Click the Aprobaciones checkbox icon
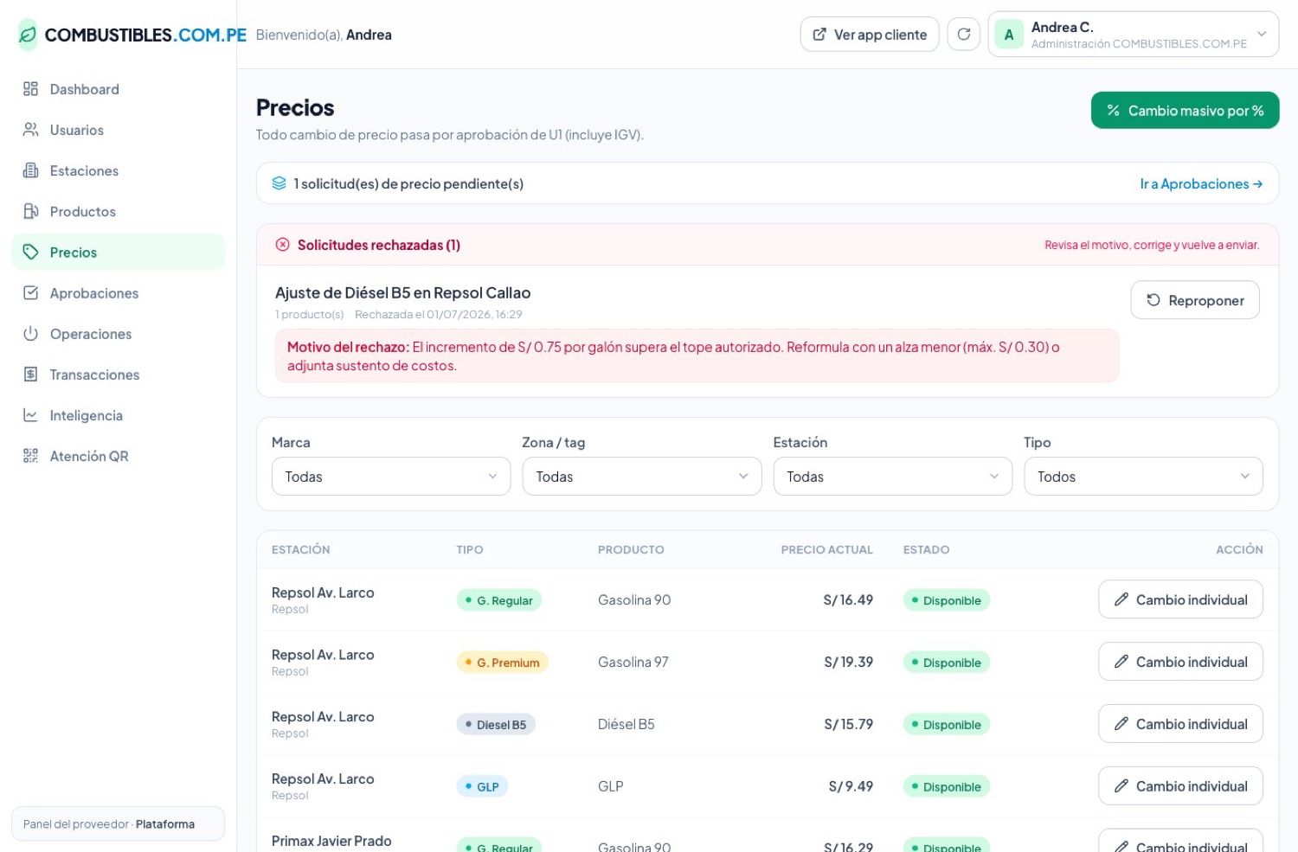Viewport: 1298px width, 852px height. pos(30,293)
